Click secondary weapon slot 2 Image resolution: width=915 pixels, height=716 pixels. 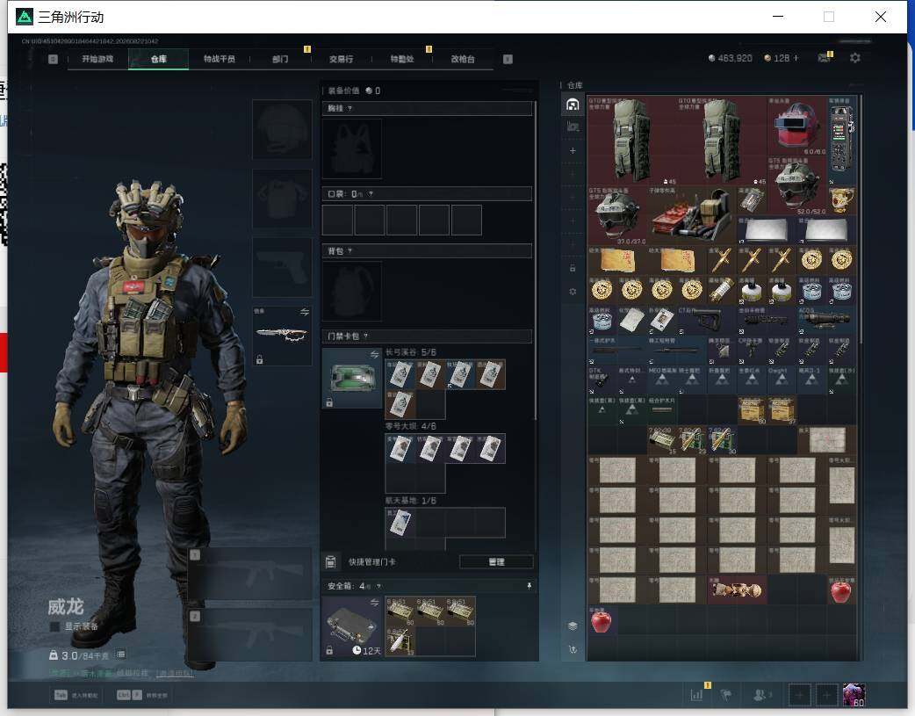pyautogui.click(x=250, y=635)
